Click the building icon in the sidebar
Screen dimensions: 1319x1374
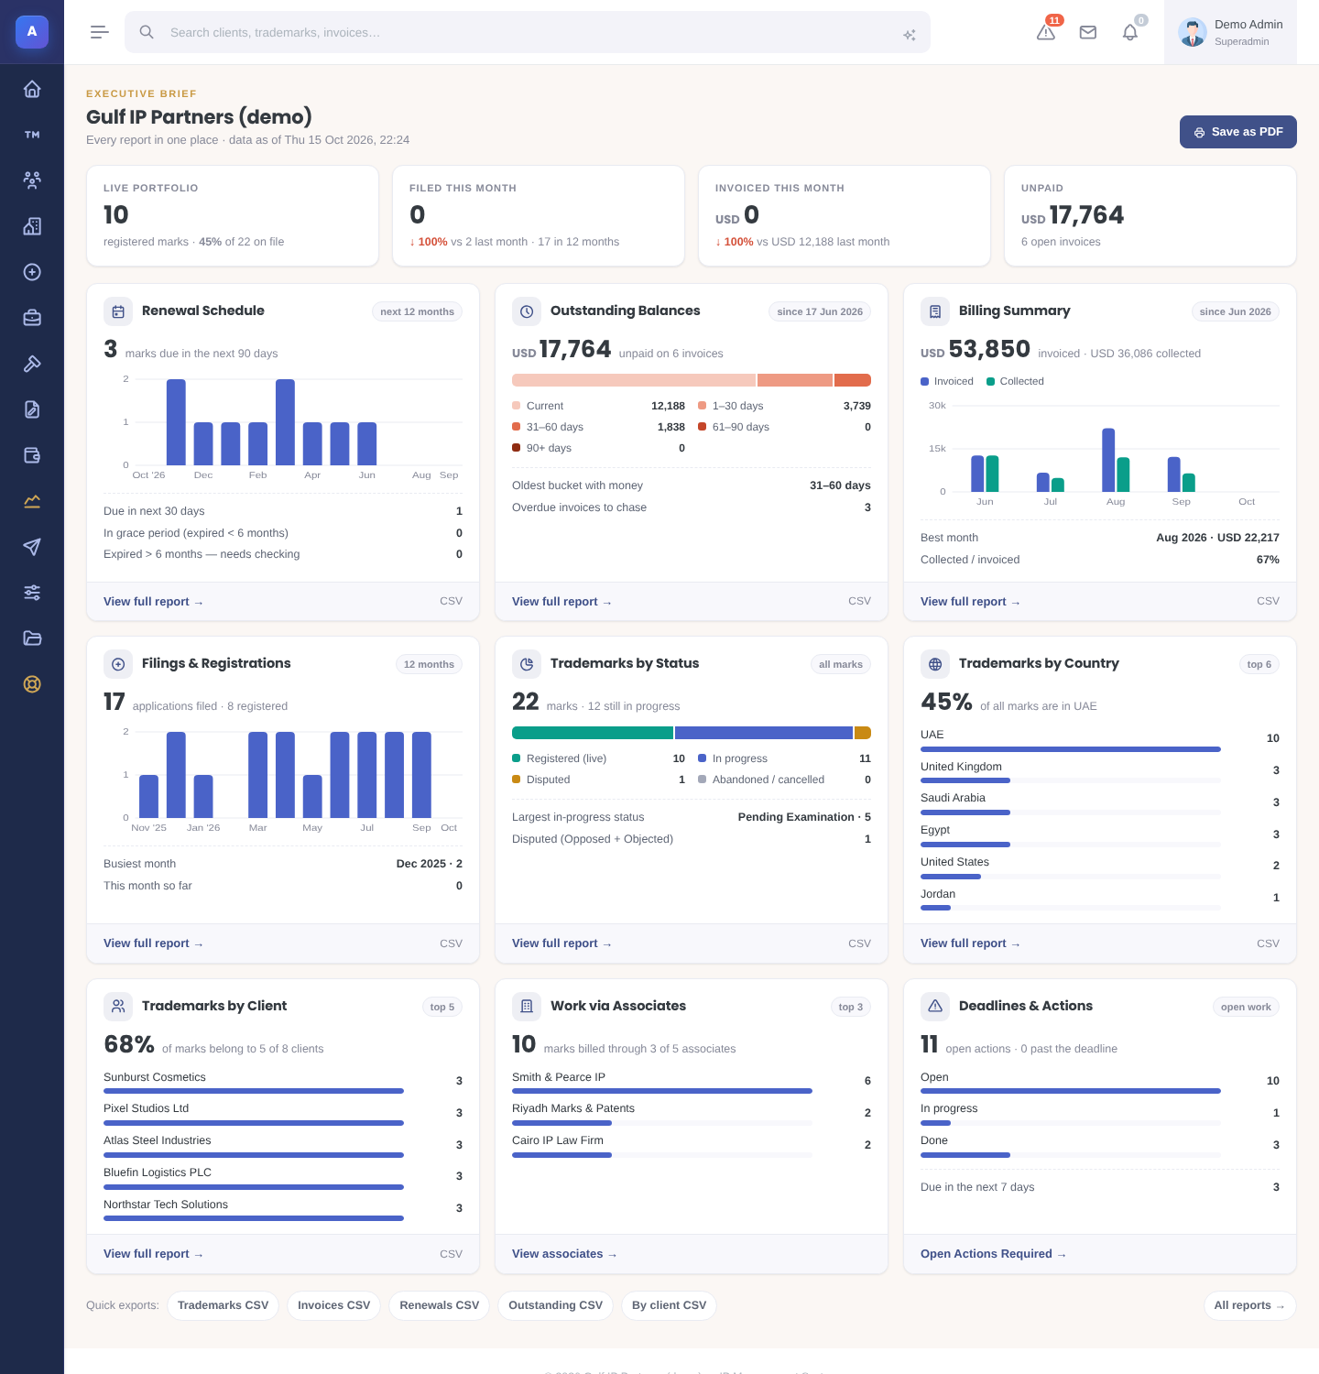click(x=32, y=226)
